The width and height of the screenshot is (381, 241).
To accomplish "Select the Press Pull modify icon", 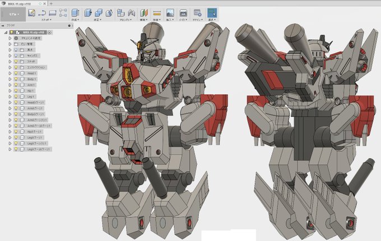I will 88,13.
